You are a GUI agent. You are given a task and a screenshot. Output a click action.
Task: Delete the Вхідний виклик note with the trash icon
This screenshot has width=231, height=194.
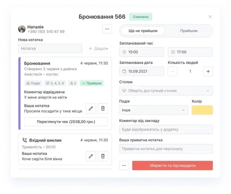(x=103, y=156)
